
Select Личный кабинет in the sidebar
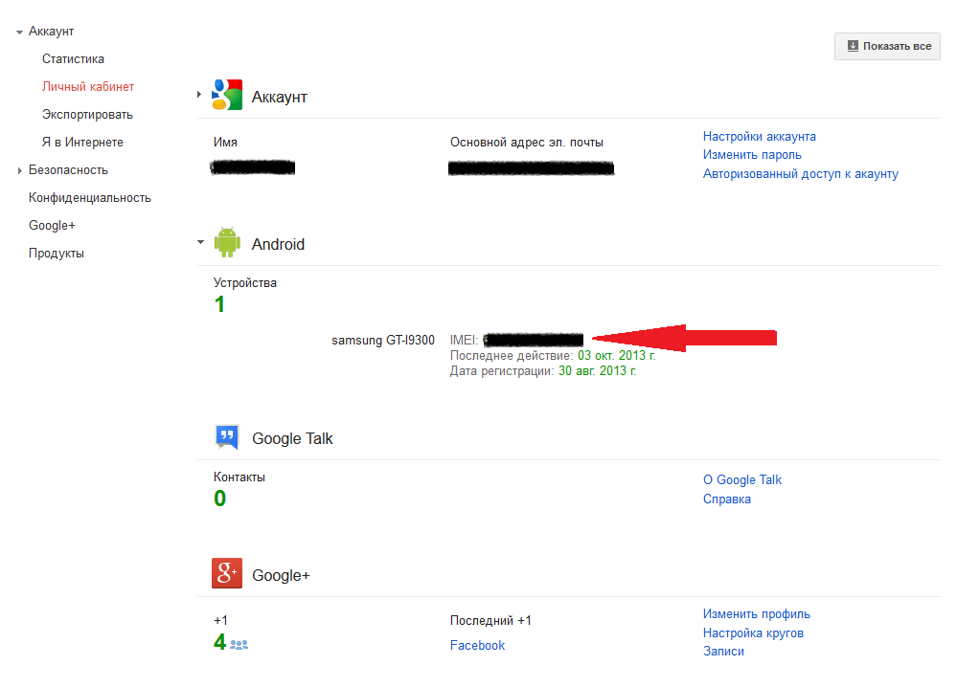(x=88, y=86)
